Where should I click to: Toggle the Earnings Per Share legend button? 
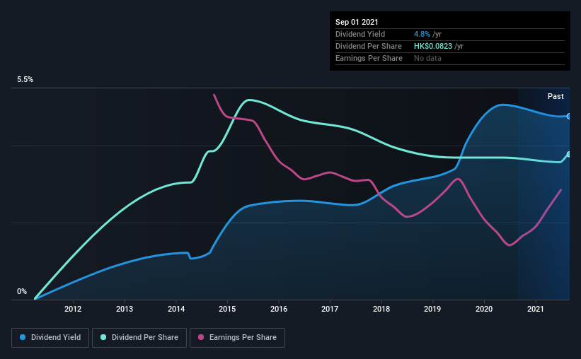click(238, 338)
